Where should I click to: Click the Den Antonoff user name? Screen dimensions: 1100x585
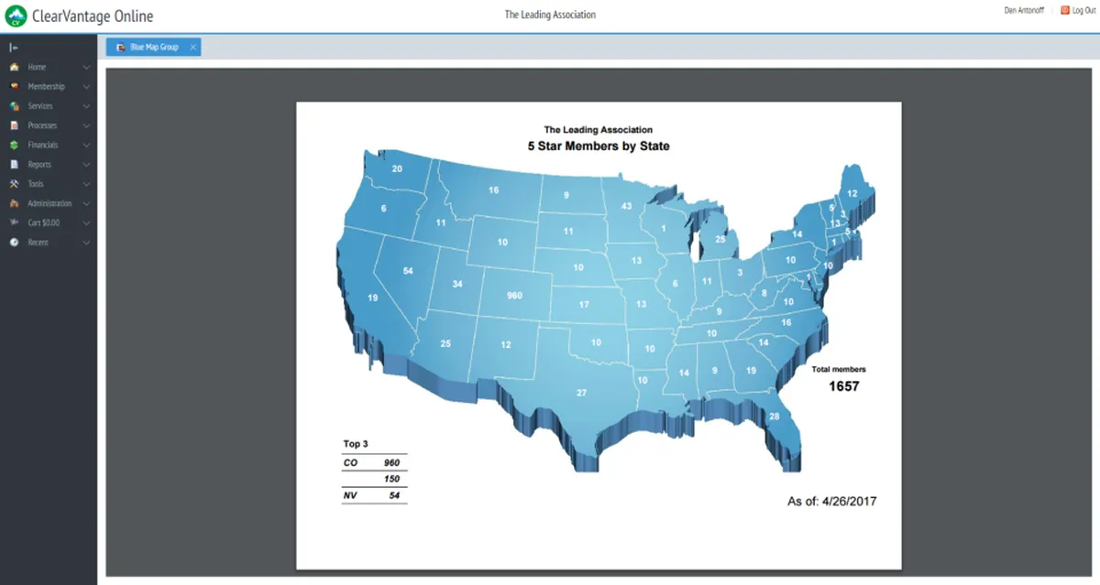tap(1024, 10)
